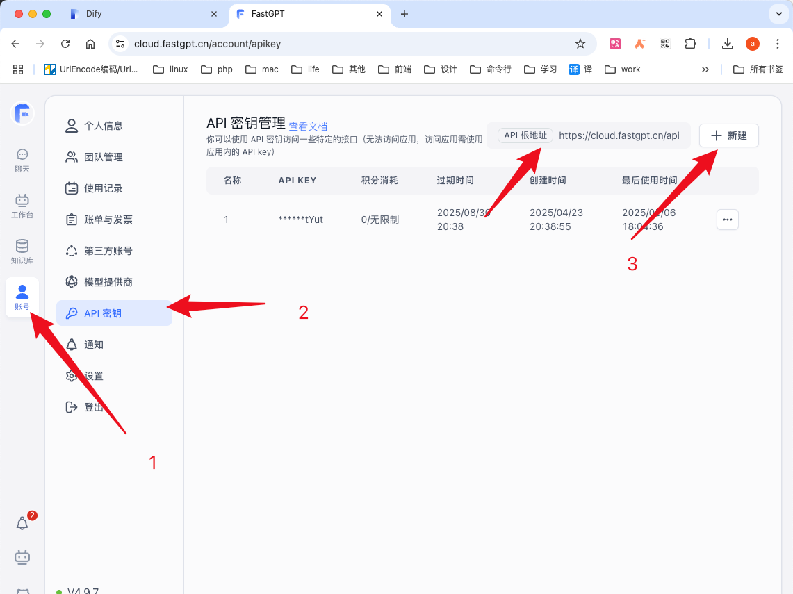Viewport: 793px width, 594px height.
Task: Click the masked API key ******tYut
Action: point(300,220)
